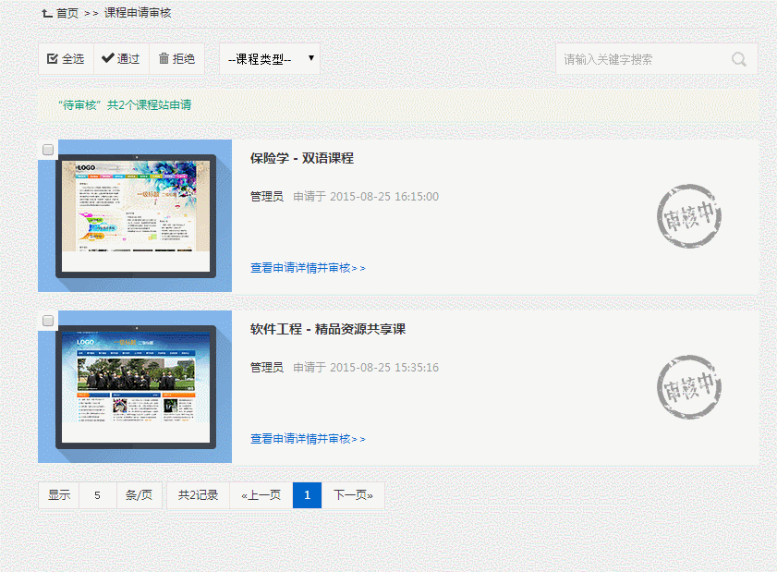Click the magnifier search icon
This screenshot has height=572, width=777.
coord(738,59)
